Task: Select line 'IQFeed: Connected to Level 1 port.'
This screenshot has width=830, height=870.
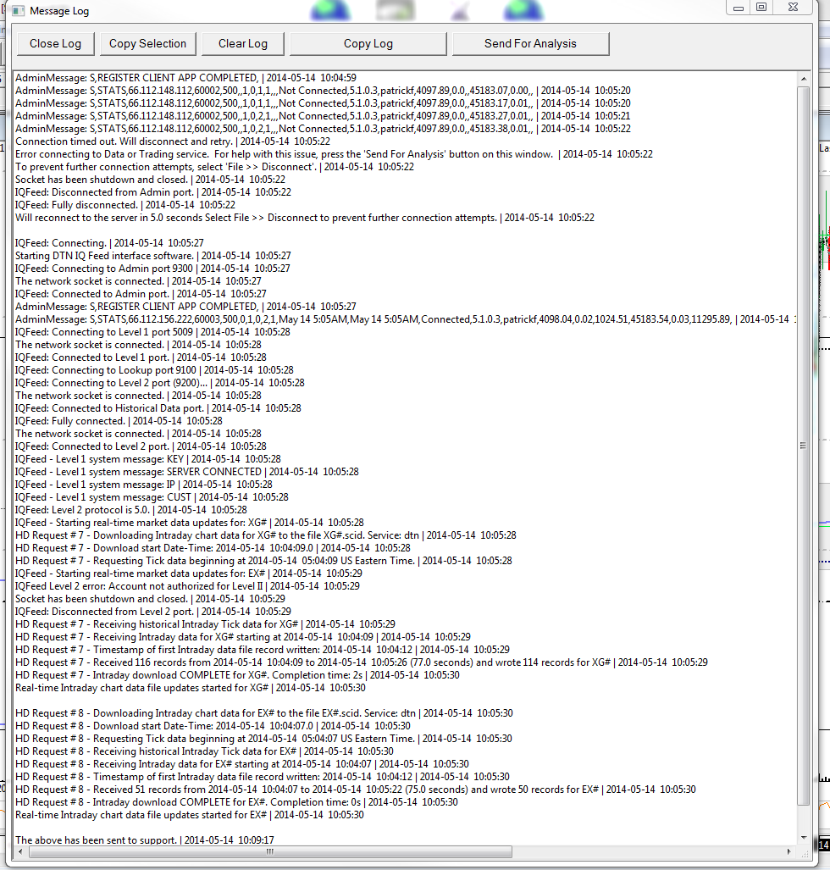Action: pyautogui.click(x=141, y=357)
